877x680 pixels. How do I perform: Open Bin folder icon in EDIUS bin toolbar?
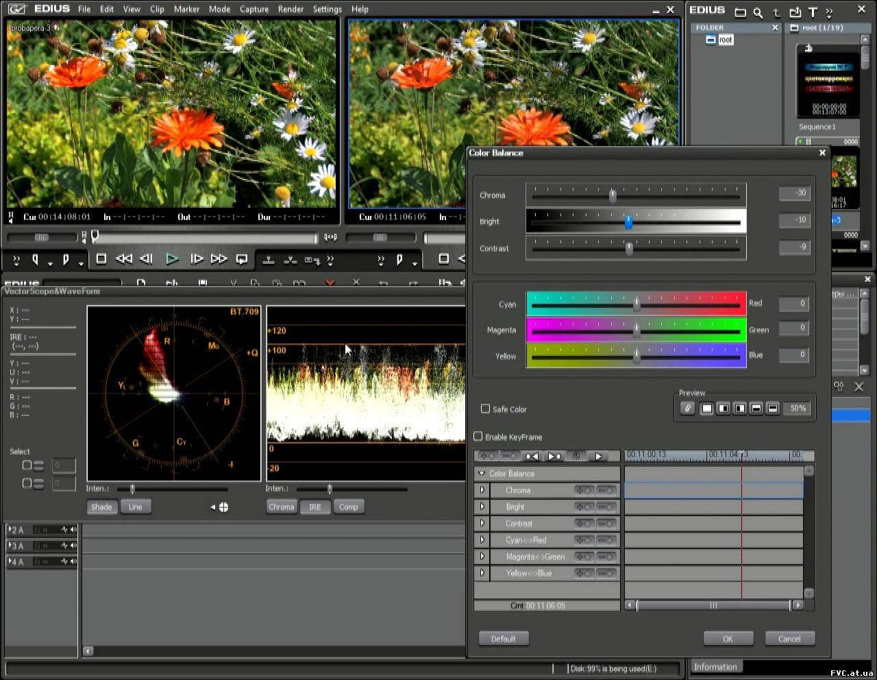(741, 12)
